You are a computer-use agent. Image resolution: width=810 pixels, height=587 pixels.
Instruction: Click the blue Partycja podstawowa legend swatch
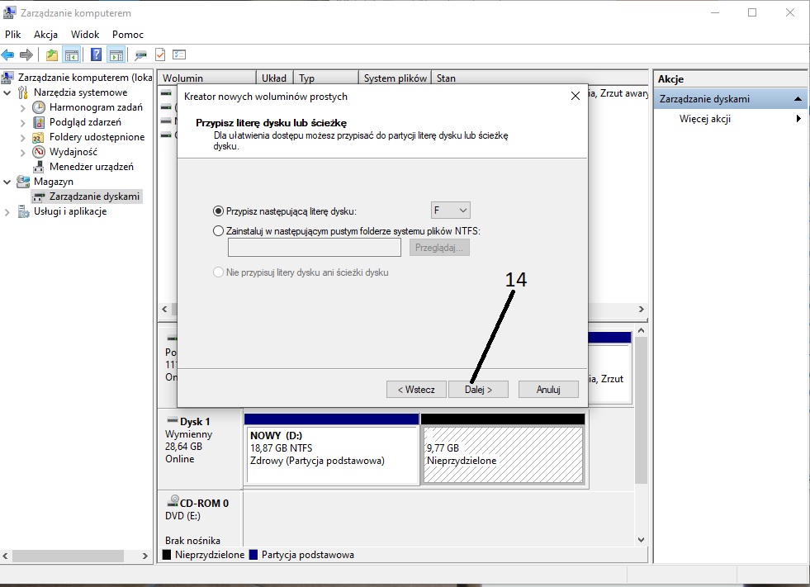click(253, 555)
